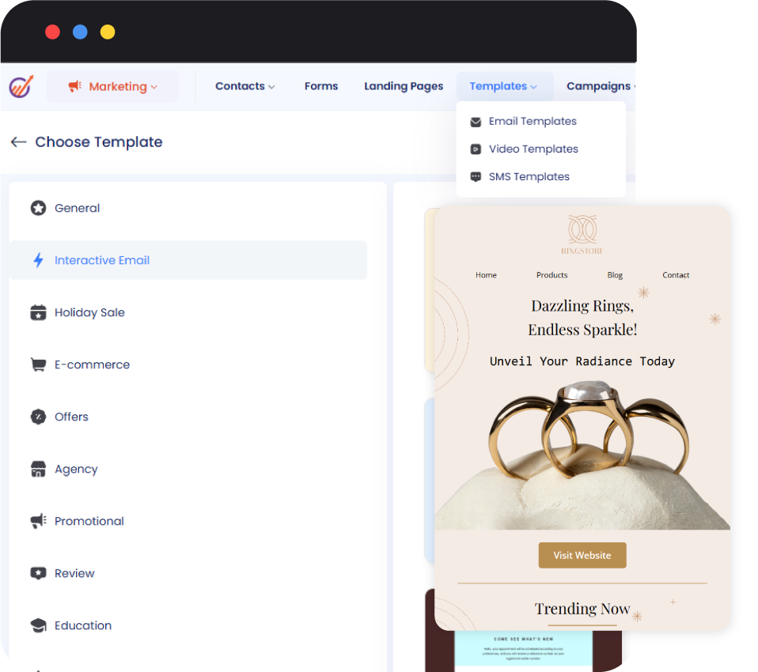
Task: Click the Video Templates play icon
Action: [x=476, y=149]
